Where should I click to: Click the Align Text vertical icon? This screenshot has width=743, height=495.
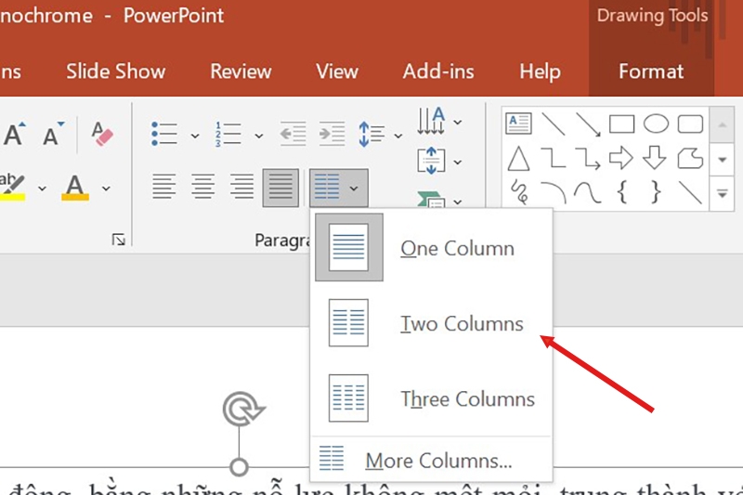pos(431,161)
